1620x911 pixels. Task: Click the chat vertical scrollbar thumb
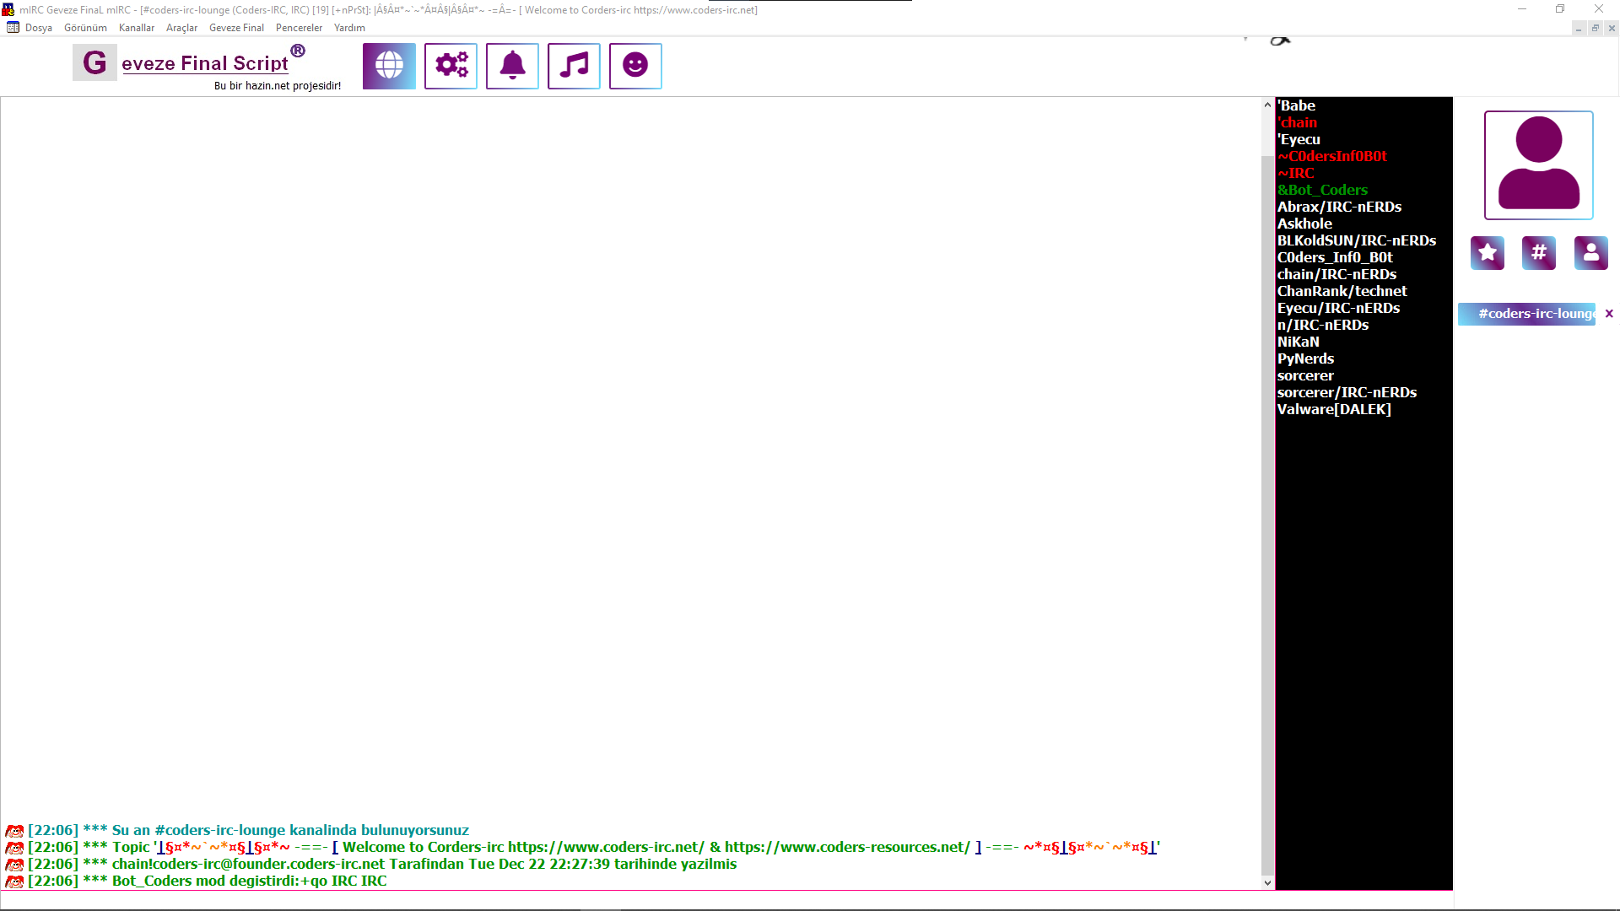pyautogui.click(x=1267, y=515)
